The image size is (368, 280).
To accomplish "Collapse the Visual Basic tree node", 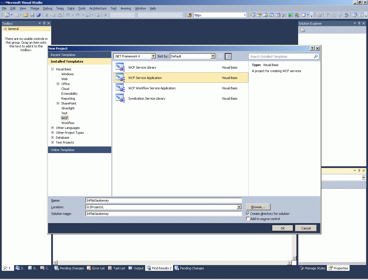I will point(53,69).
